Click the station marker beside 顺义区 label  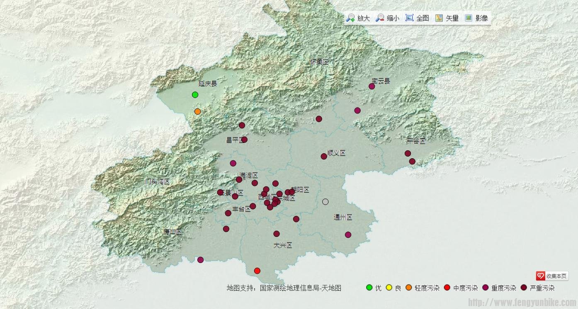click(324, 156)
